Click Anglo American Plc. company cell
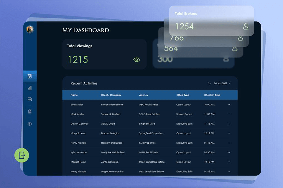The height and width of the screenshot is (188, 283). [113, 172]
